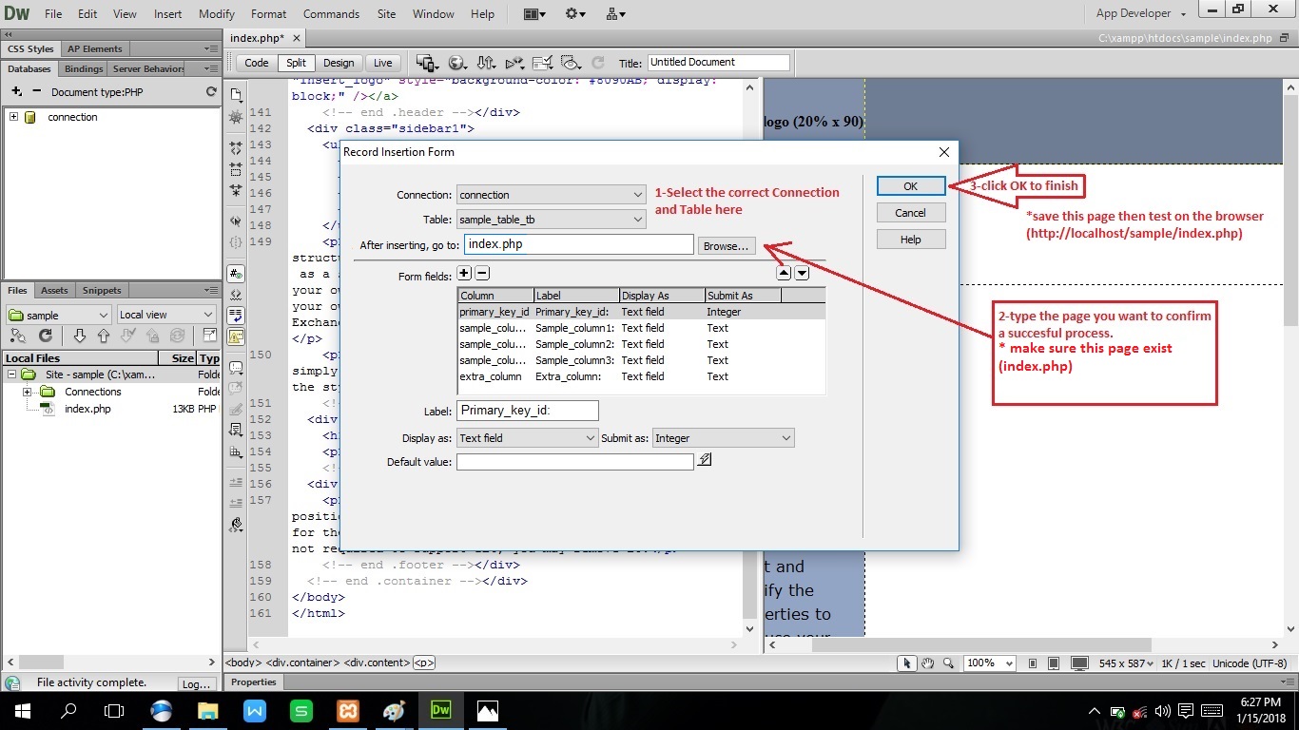This screenshot has height=730, width=1299.
Task: Switch to the Bindings tab
Action: [84, 69]
